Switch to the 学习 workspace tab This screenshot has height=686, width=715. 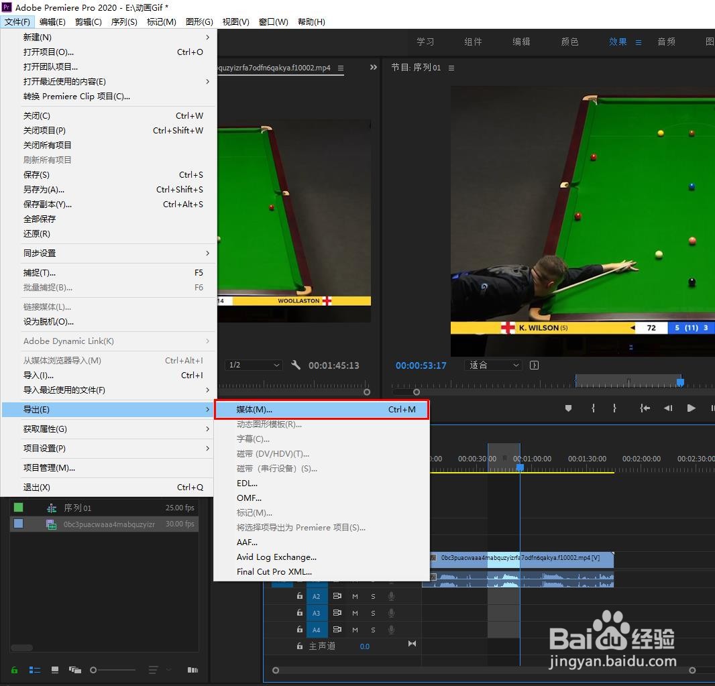coord(425,42)
